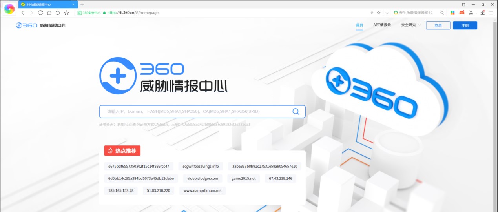The width and height of the screenshot is (498, 212).
Task: Open the red game controller extension icon
Action: coord(462,13)
